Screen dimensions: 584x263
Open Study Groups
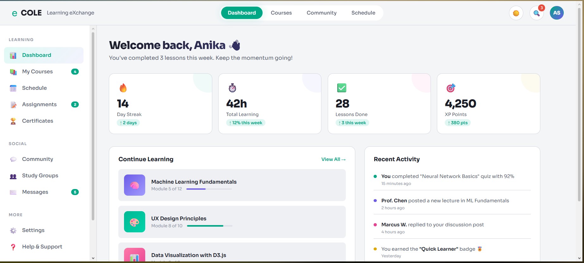point(44,176)
